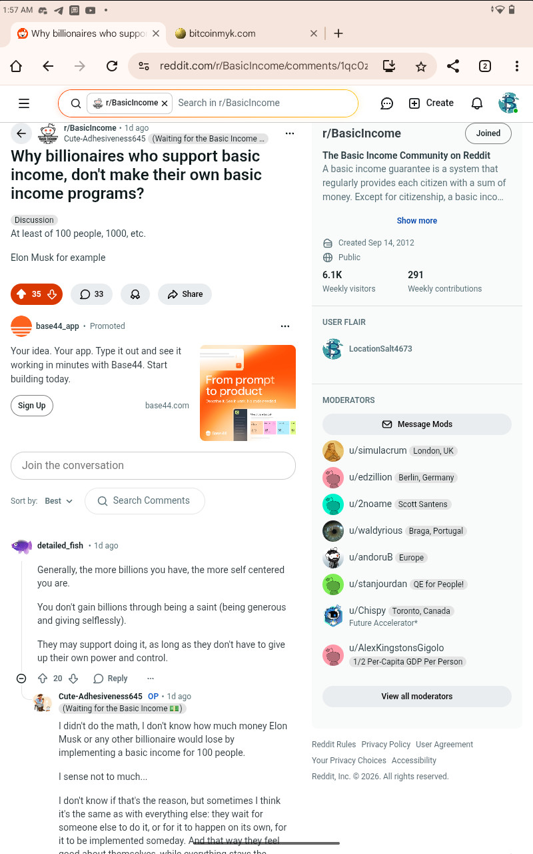Open the post's three-dot options menu

coord(289,133)
